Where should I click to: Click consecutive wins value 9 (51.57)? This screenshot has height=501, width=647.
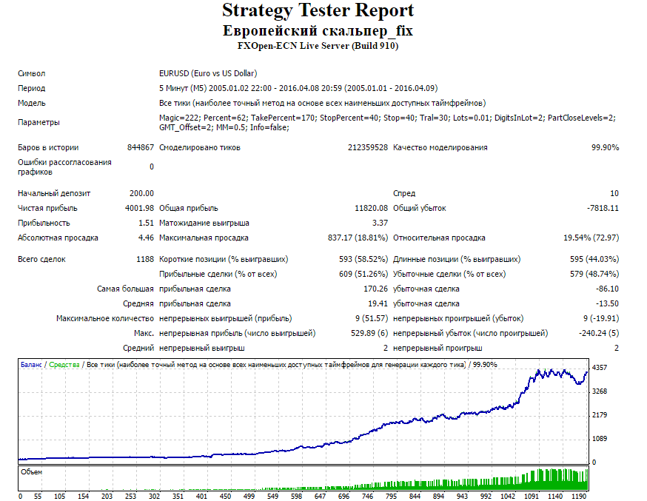pyautogui.click(x=372, y=319)
